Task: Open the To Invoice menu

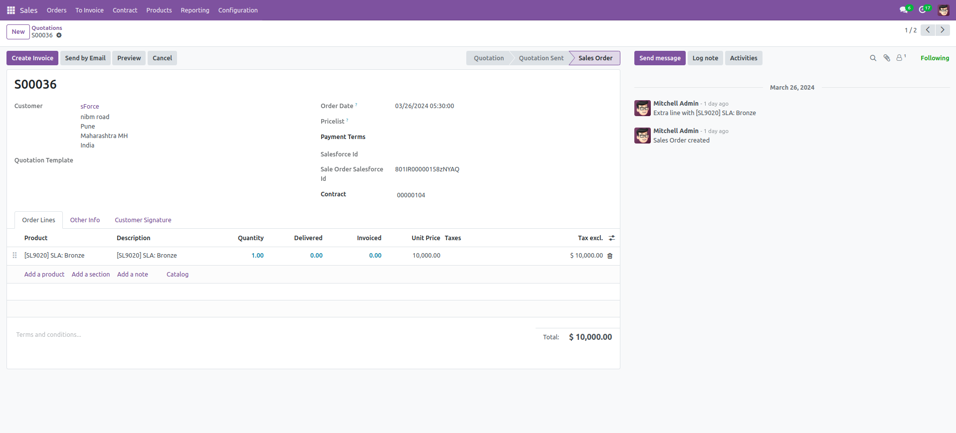Action: pyautogui.click(x=89, y=10)
